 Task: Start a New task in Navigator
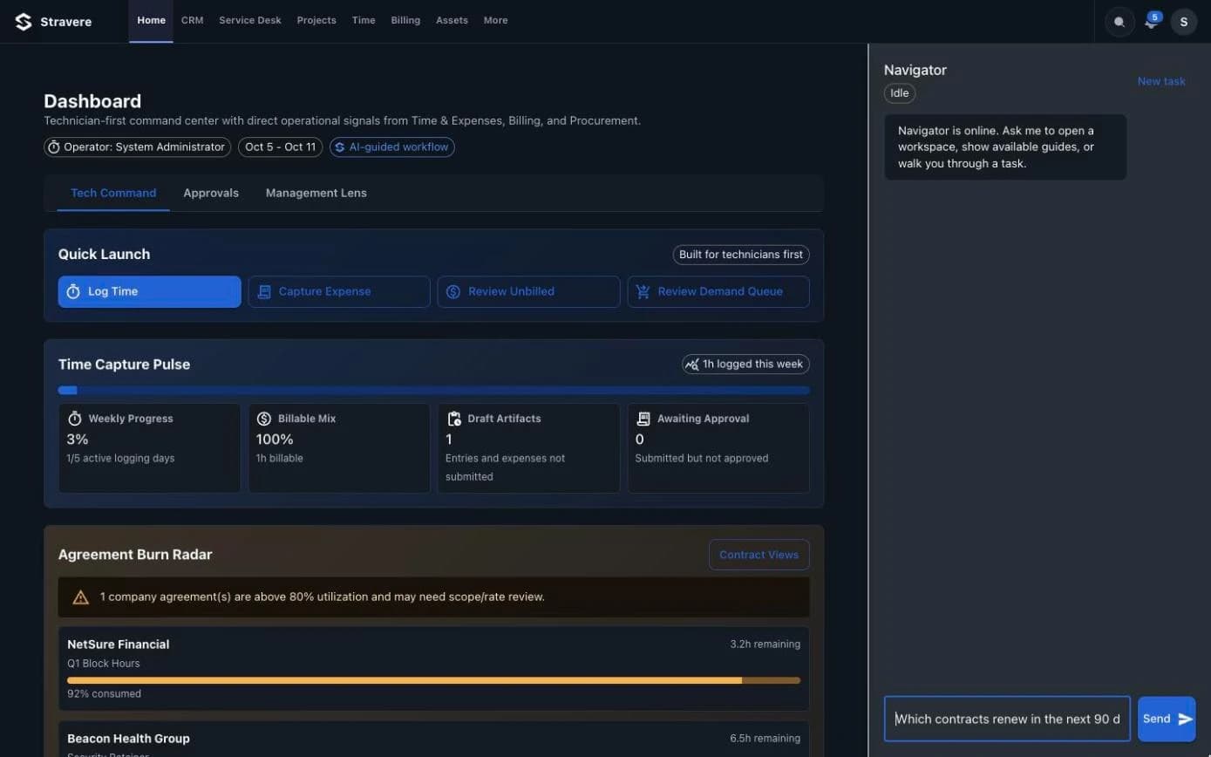(x=1161, y=81)
